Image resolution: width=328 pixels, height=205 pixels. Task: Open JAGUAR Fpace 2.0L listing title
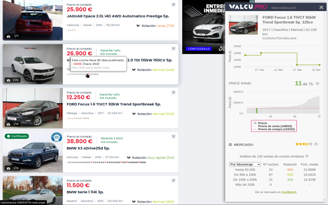click(x=118, y=16)
